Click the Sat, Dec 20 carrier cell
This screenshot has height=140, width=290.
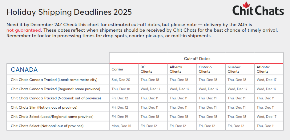121,80
